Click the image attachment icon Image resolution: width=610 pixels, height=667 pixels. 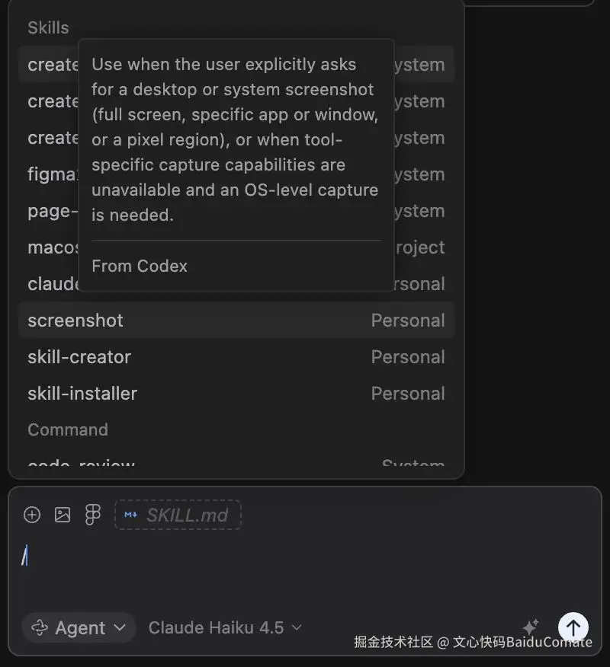pyautogui.click(x=63, y=515)
